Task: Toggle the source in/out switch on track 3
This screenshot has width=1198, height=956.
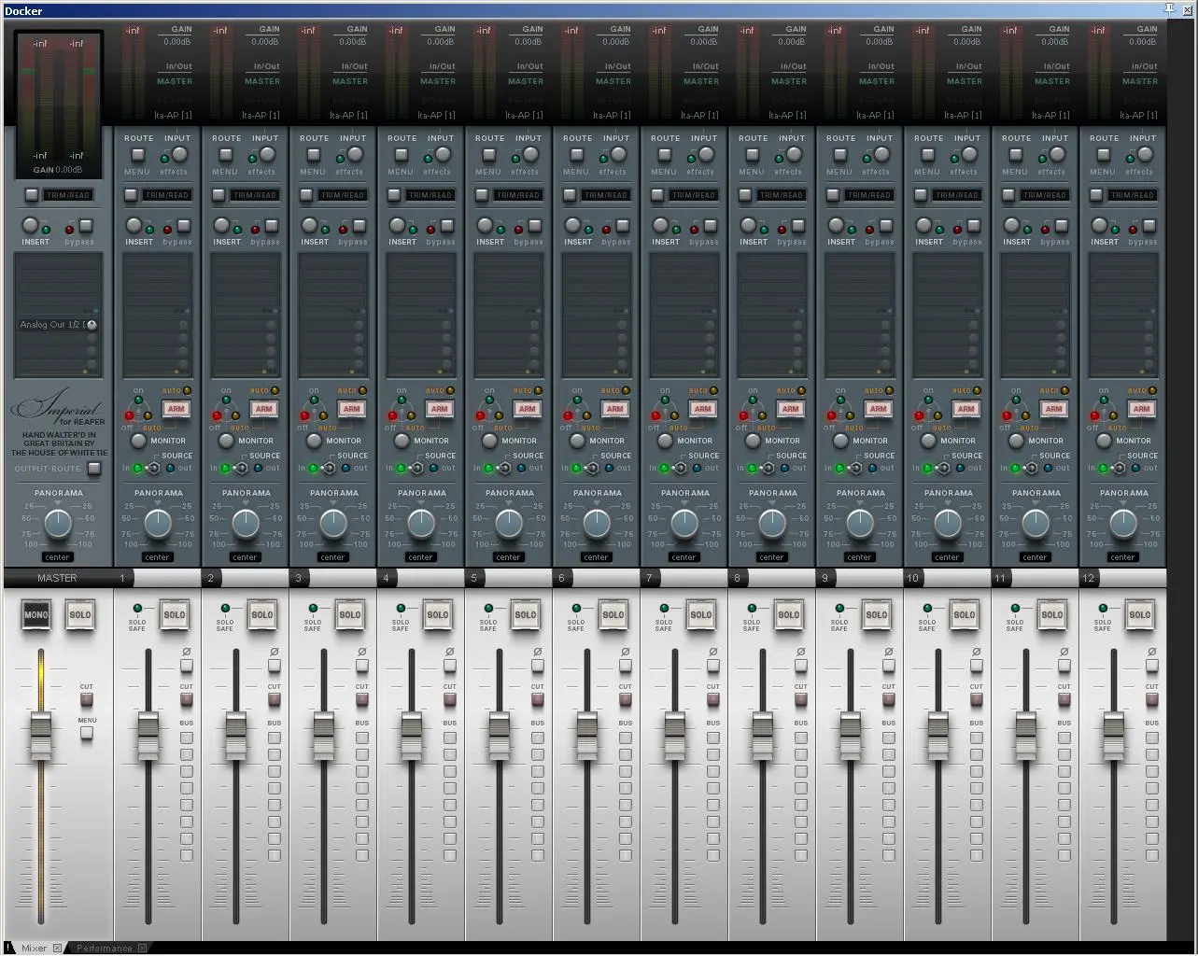Action: pyautogui.click(x=330, y=469)
